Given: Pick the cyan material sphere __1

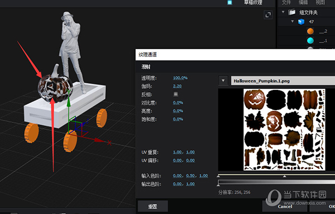Looking at the screenshot, I should pos(310,40).
